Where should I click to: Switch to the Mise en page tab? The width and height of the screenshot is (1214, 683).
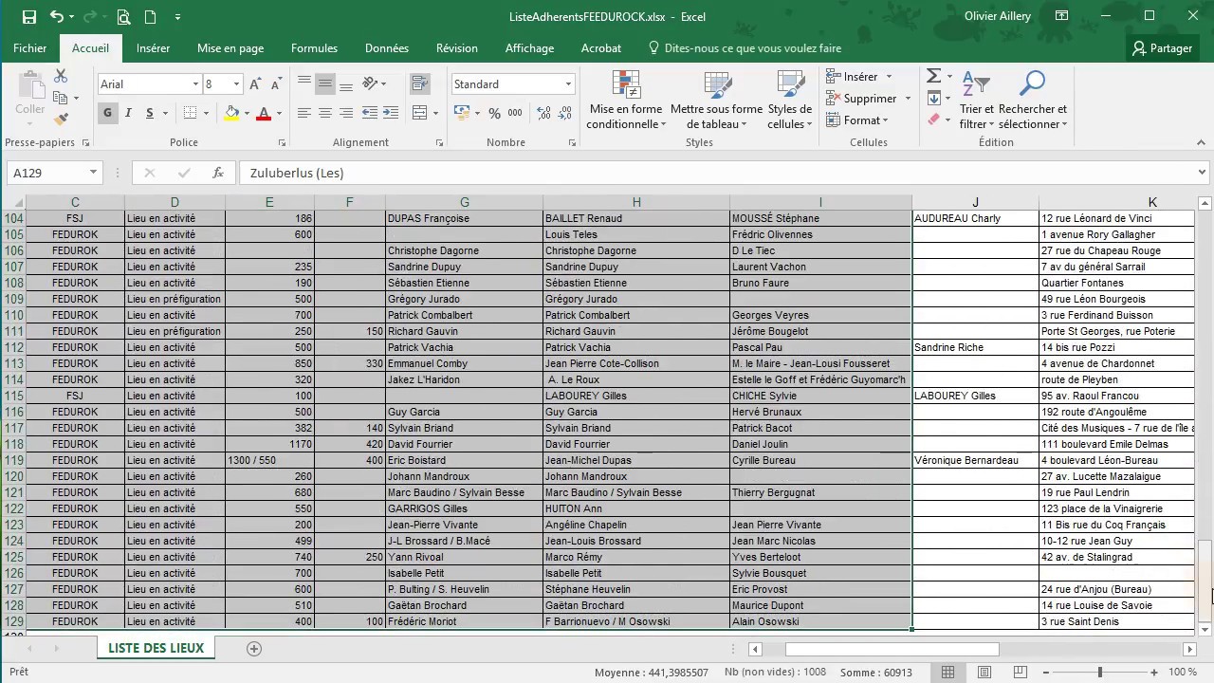pos(230,48)
